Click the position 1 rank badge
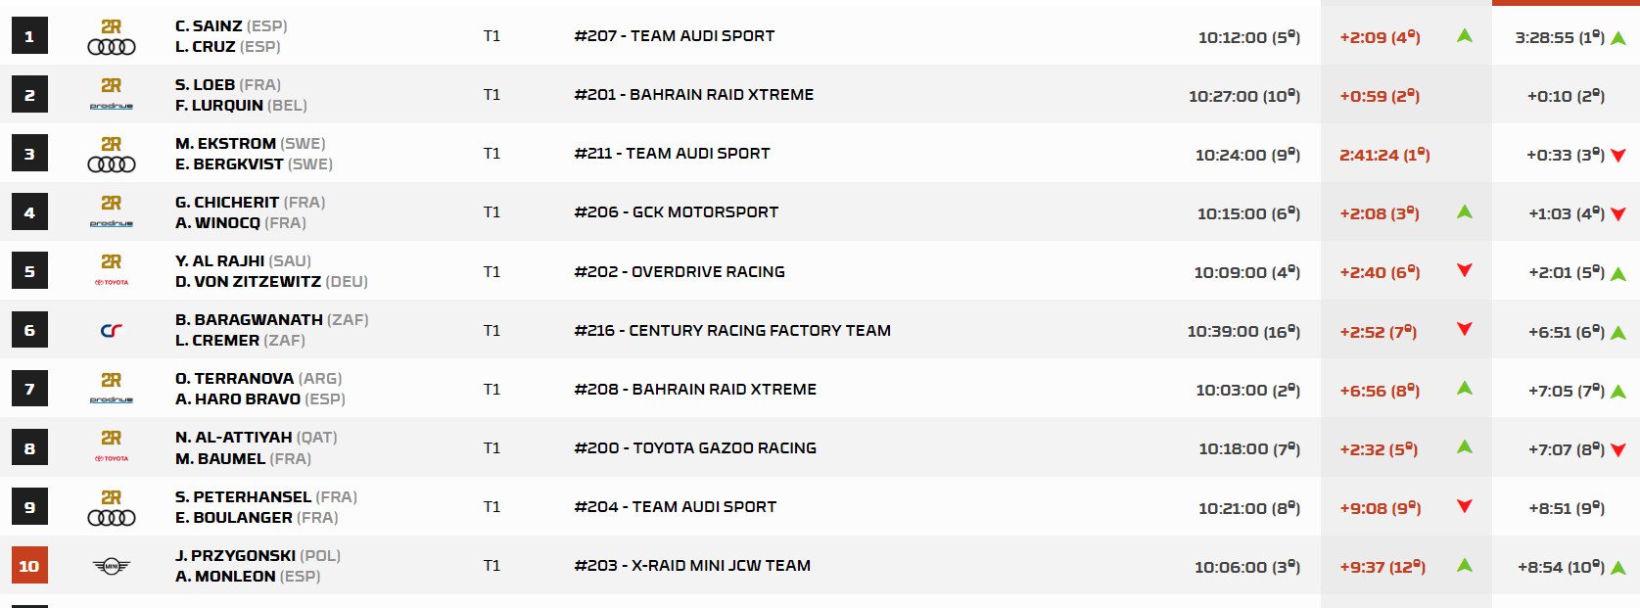 point(29,36)
